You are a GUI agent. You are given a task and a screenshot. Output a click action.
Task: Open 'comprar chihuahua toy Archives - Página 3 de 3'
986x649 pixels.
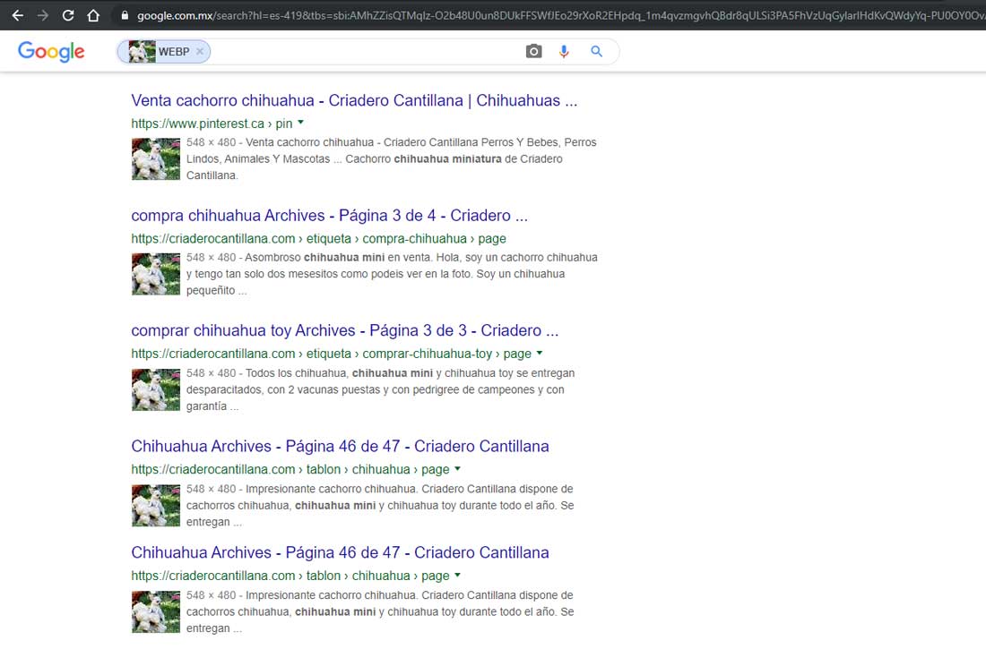tap(344, 330)
